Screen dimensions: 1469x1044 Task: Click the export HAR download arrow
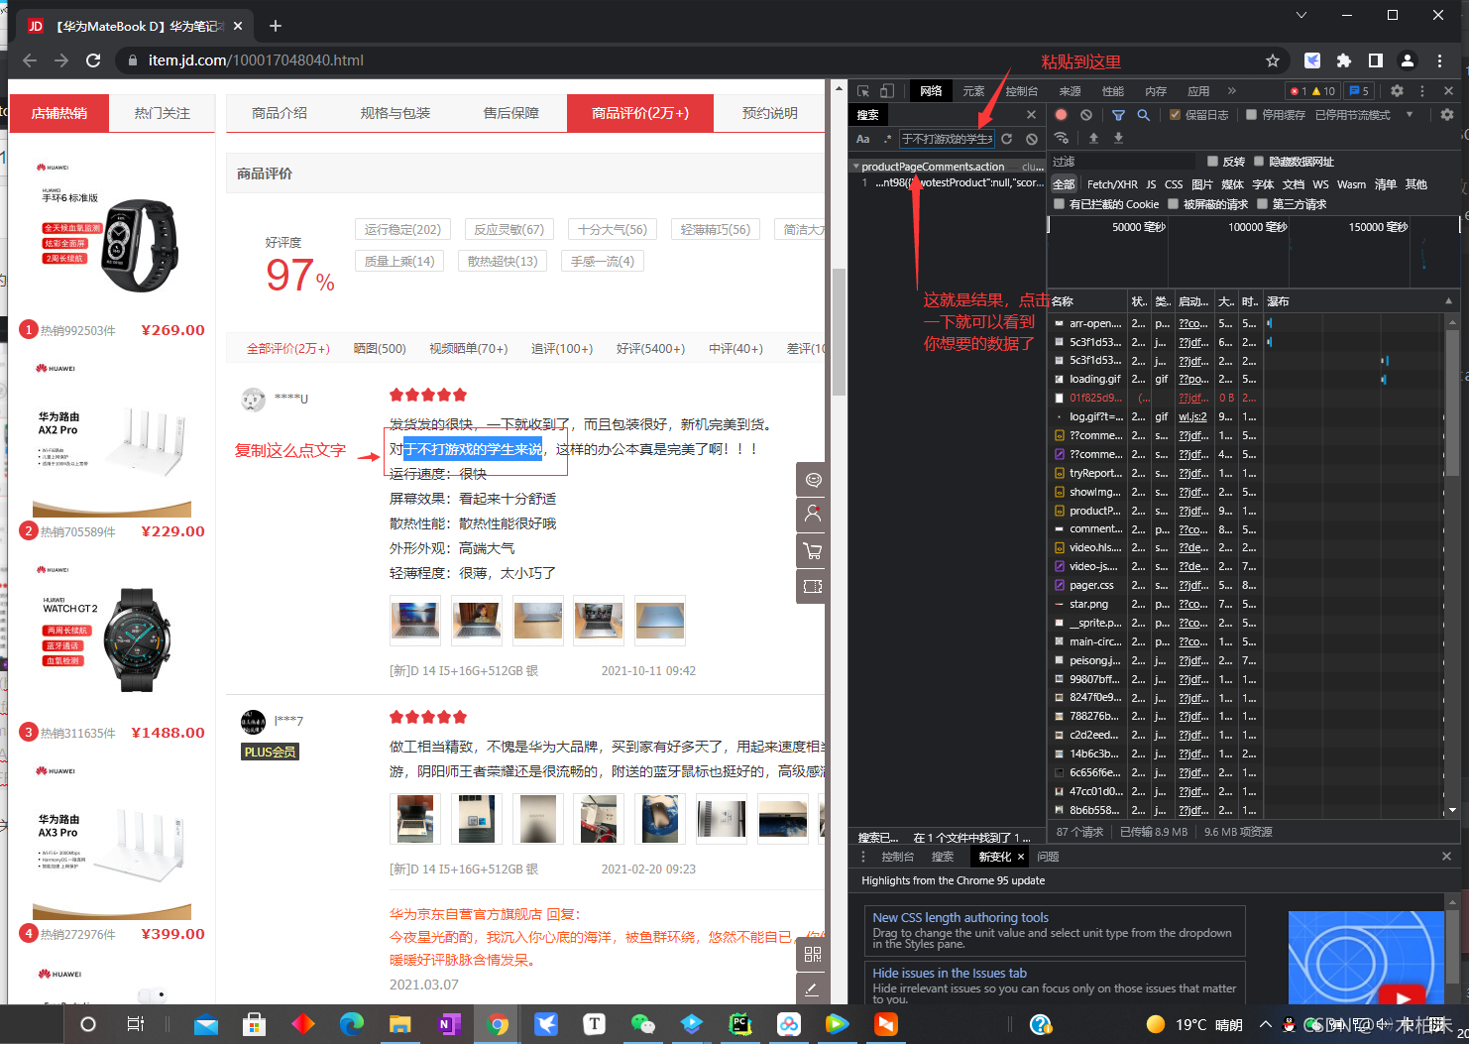[1118, 138]
